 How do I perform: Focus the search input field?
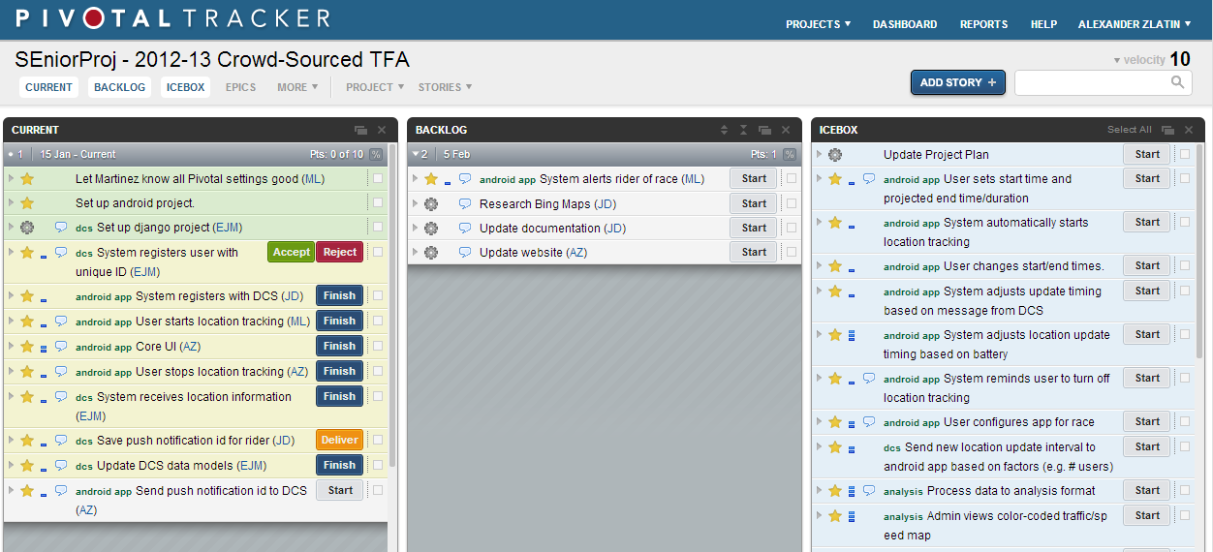click(1092, 83)
